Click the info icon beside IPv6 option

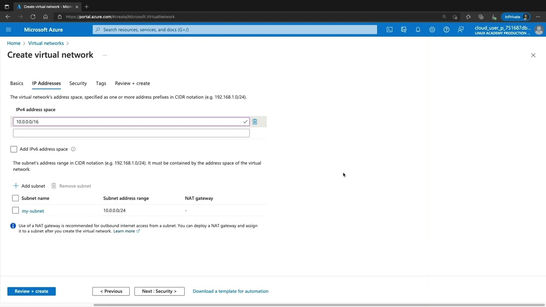73,149
